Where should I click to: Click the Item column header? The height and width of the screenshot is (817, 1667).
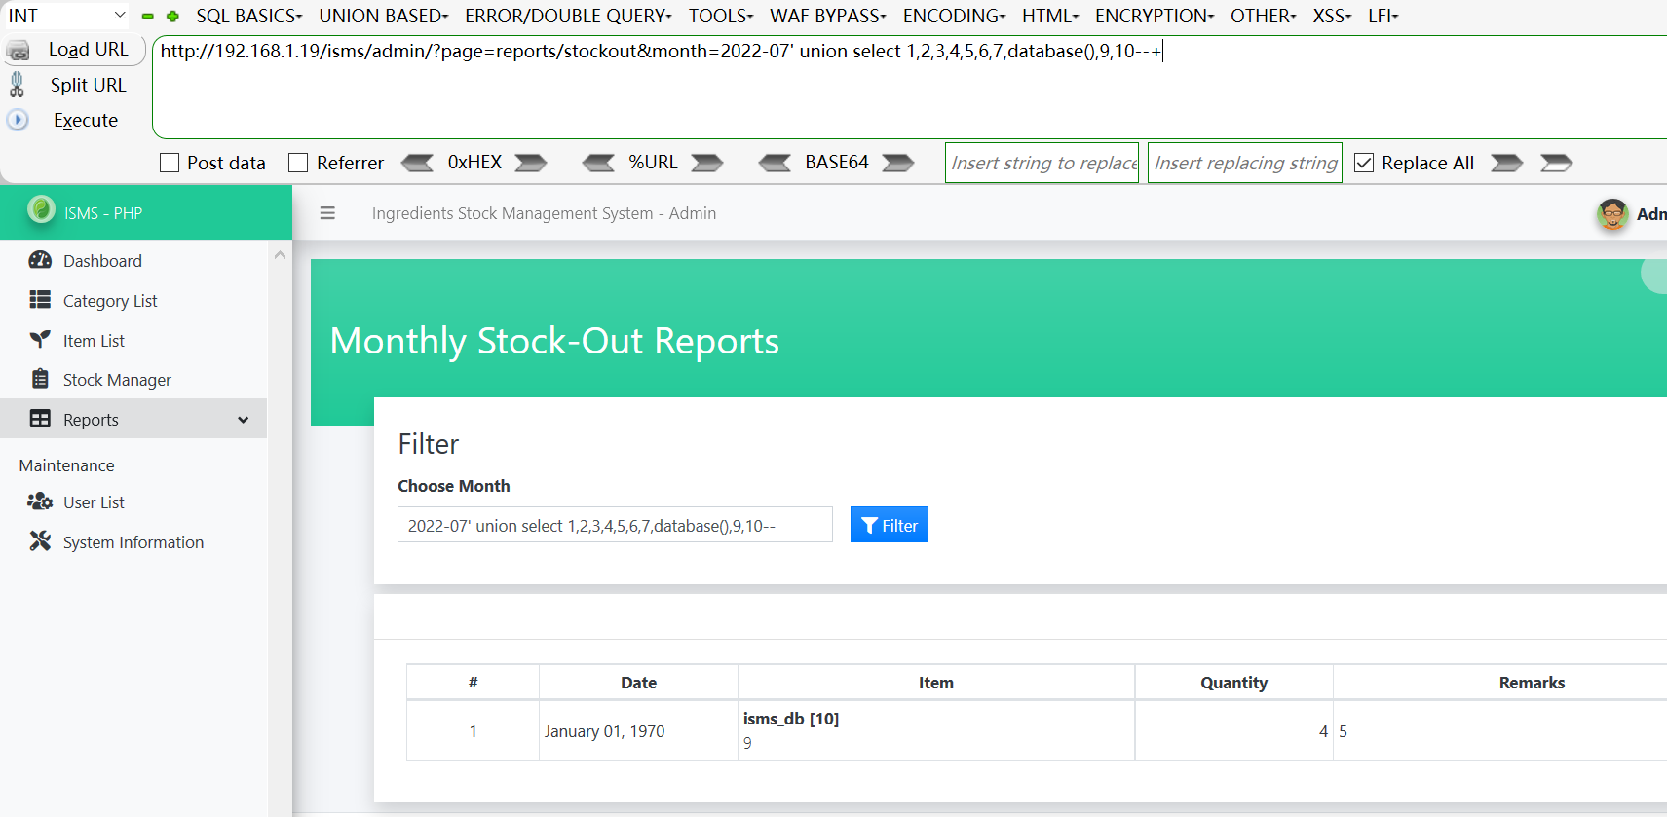936,683
